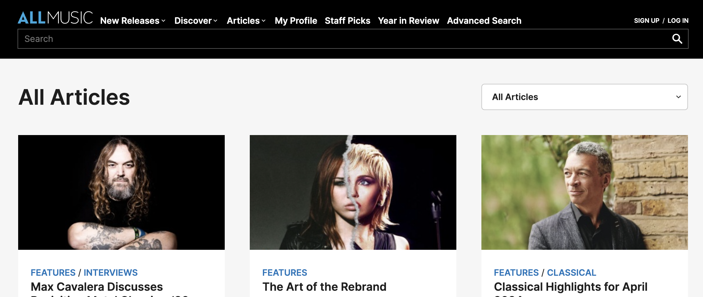Click the SIGN UP link
The width and height of the screenshot is (703, 297).
click(647, 20)
